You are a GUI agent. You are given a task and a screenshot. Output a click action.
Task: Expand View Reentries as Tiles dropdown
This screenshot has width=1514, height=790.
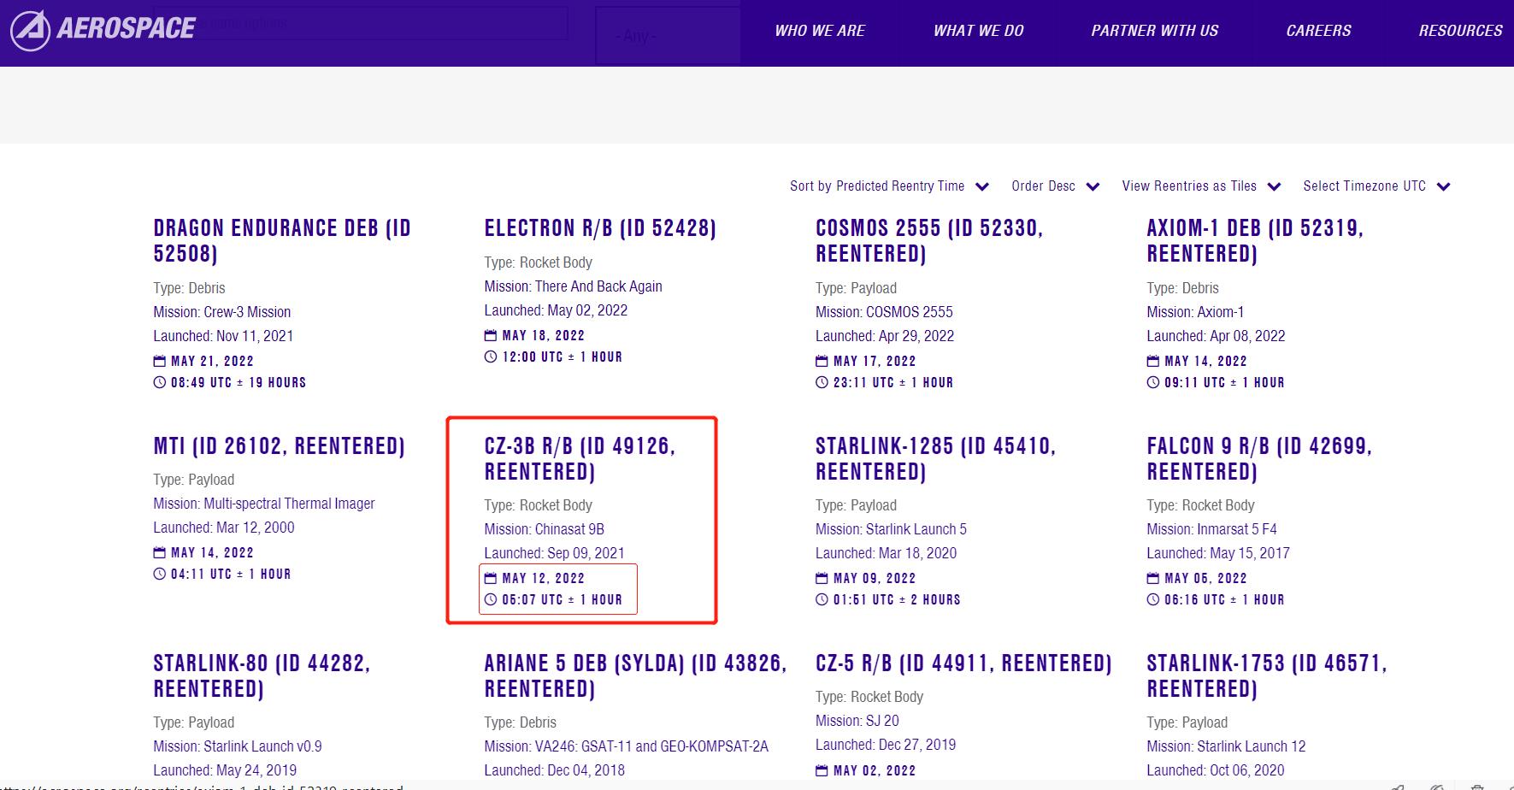point(1201,186)
